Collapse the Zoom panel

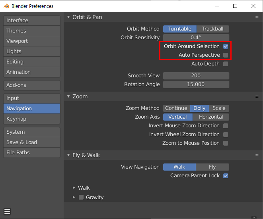click(68, 96)
